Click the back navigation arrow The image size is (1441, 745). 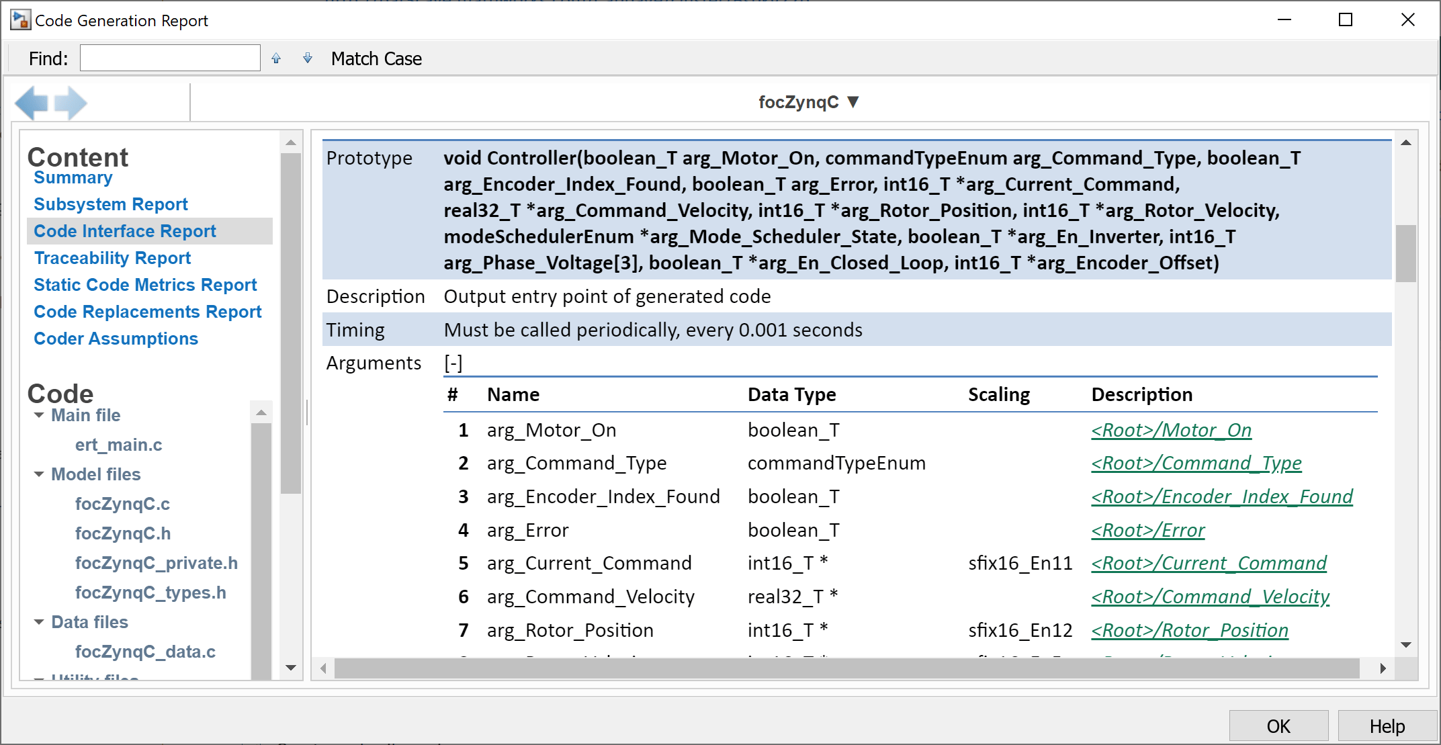click(31, 103)
